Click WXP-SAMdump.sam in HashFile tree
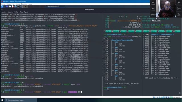182x102 pixels. (x=162, y=74)
